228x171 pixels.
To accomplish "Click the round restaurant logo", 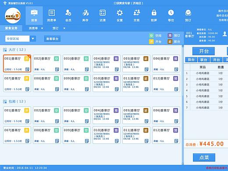I will [x=13, y=16].
